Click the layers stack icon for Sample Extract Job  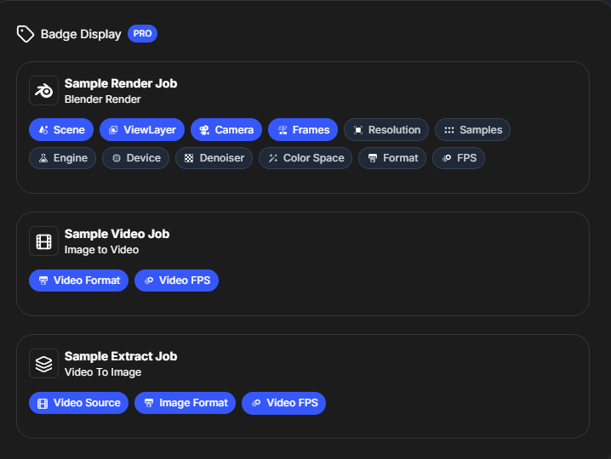[x=43, y=364]
